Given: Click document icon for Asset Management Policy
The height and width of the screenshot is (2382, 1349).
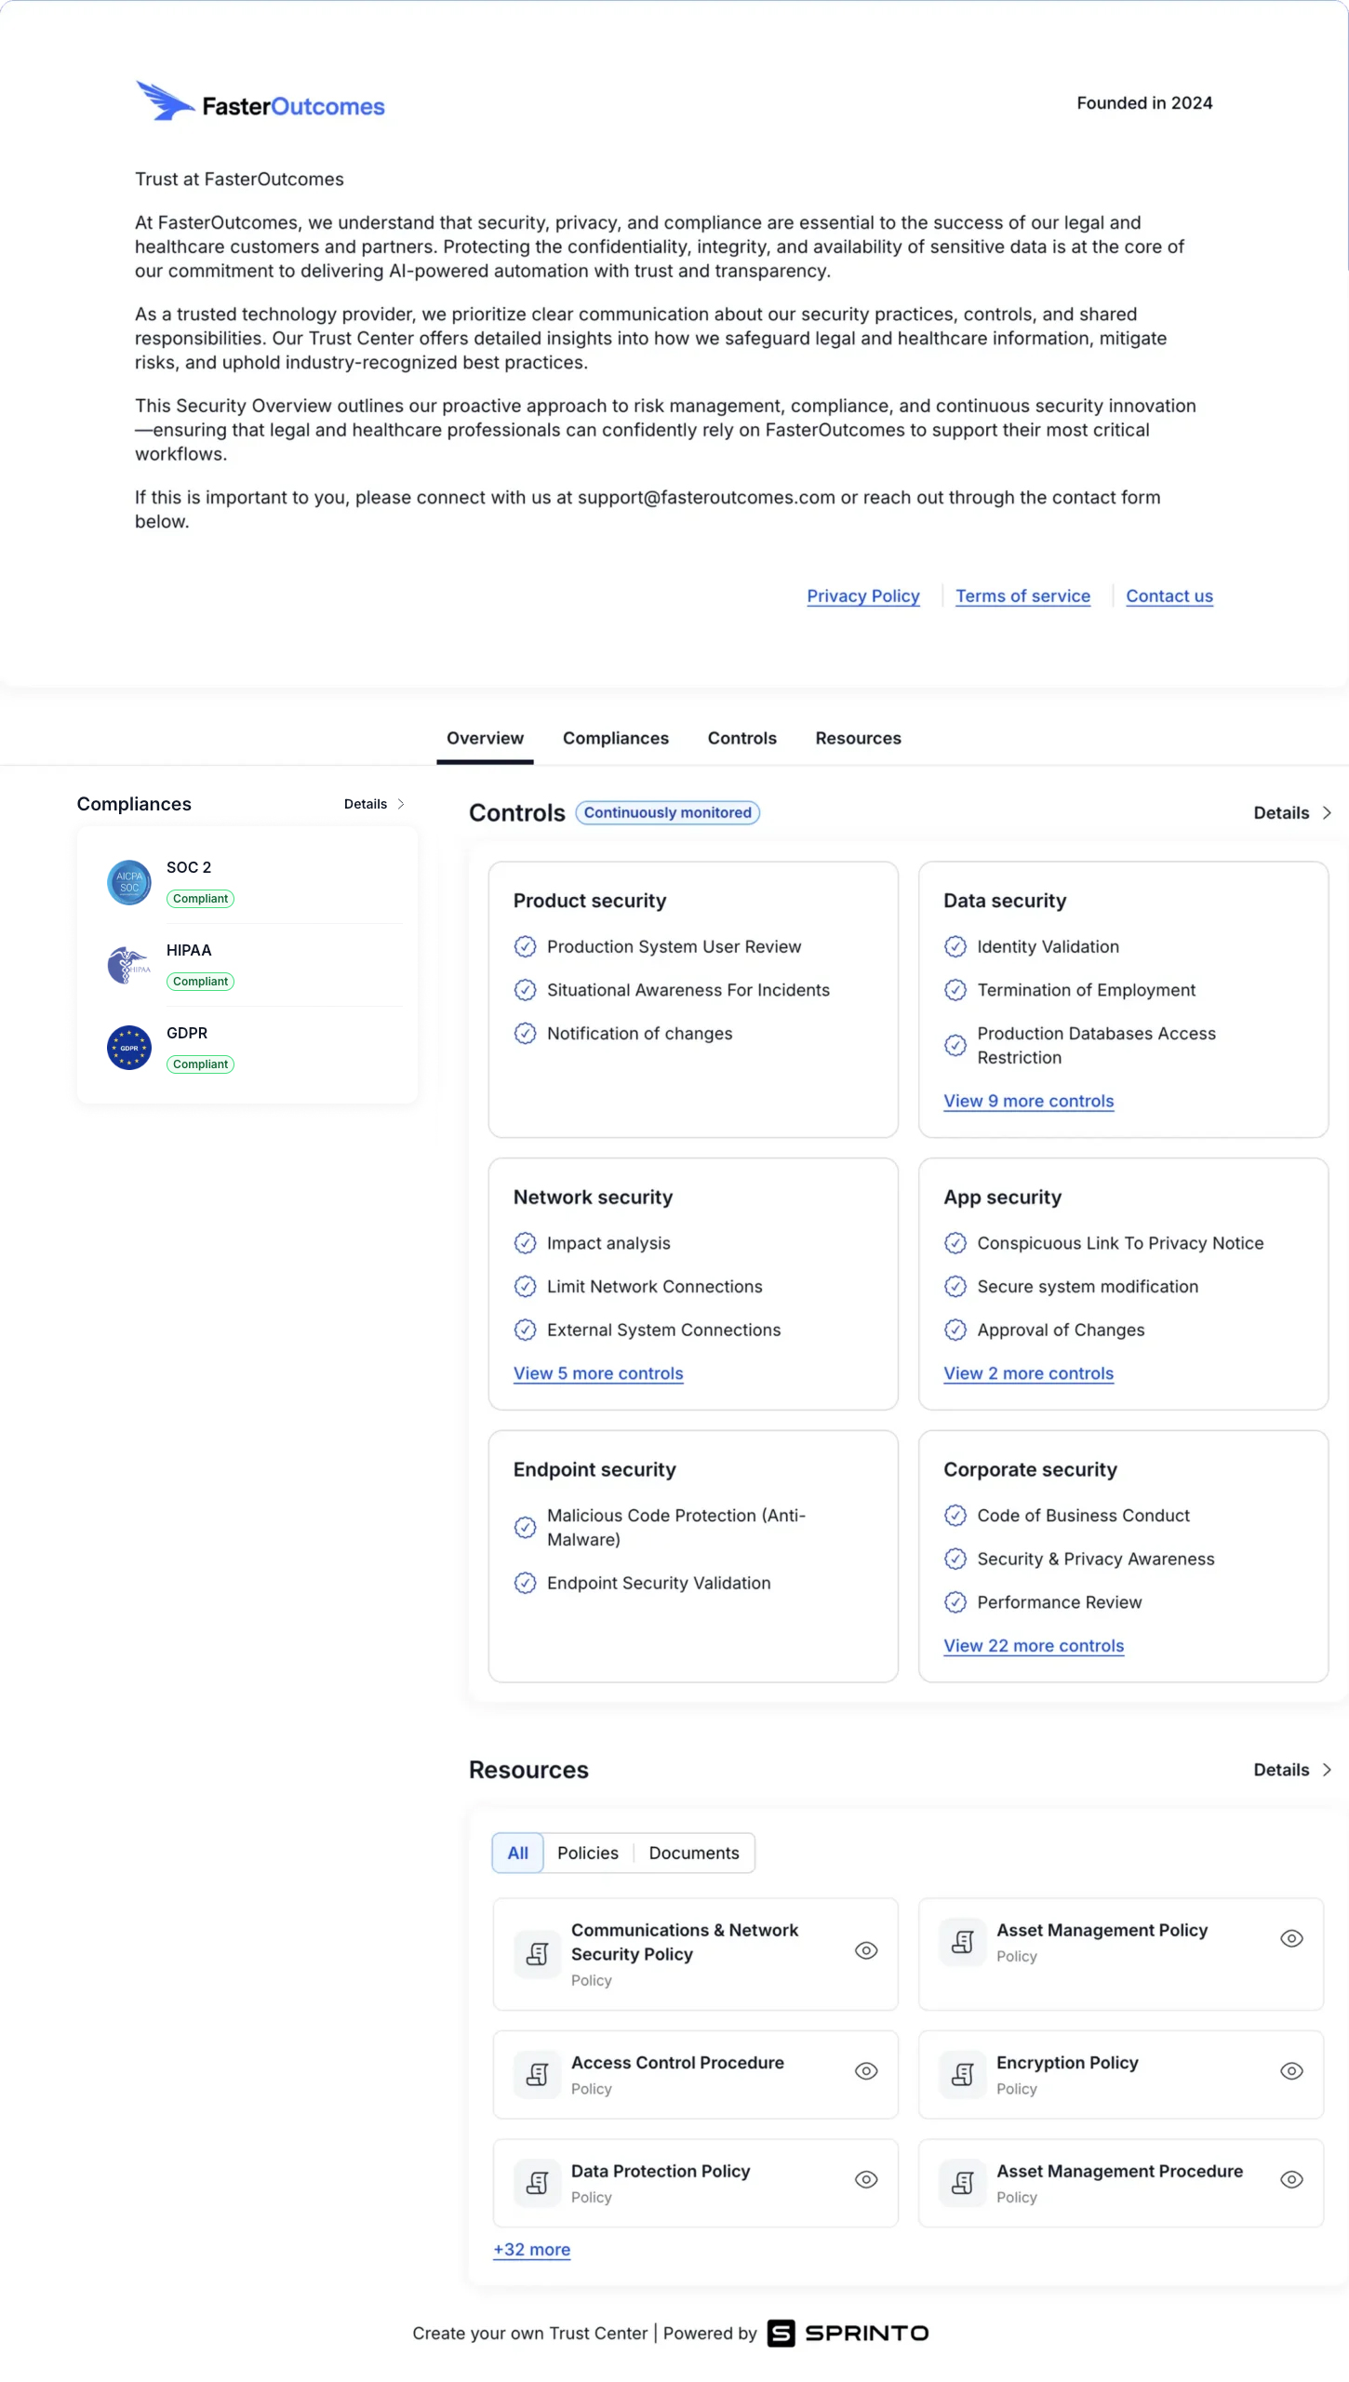Looking at the screenshot, I should (x=962, y=1941).
